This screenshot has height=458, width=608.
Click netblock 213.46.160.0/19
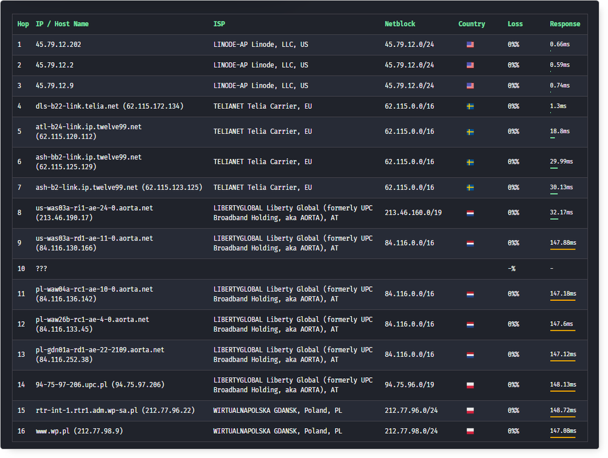413,213
